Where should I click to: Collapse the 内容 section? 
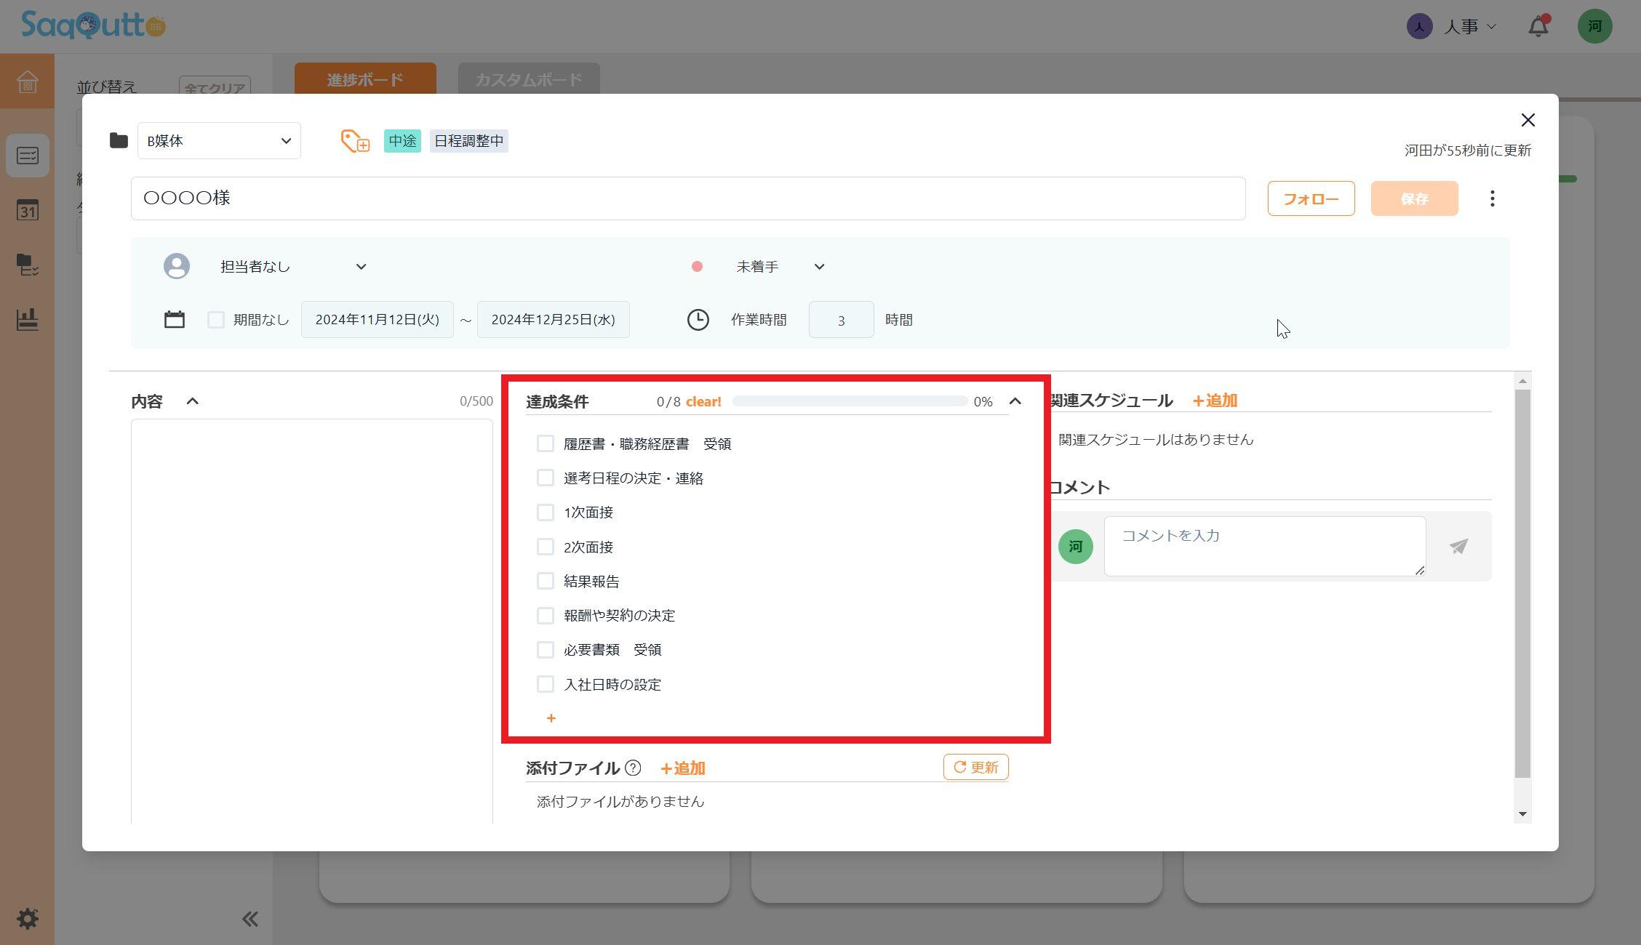(x=191, y=401)
